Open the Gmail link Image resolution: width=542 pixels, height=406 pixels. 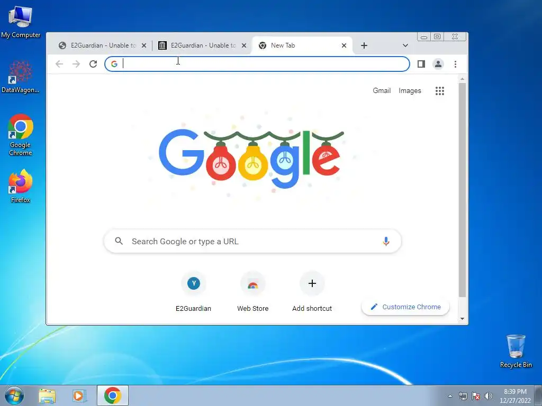click(382, 91)
